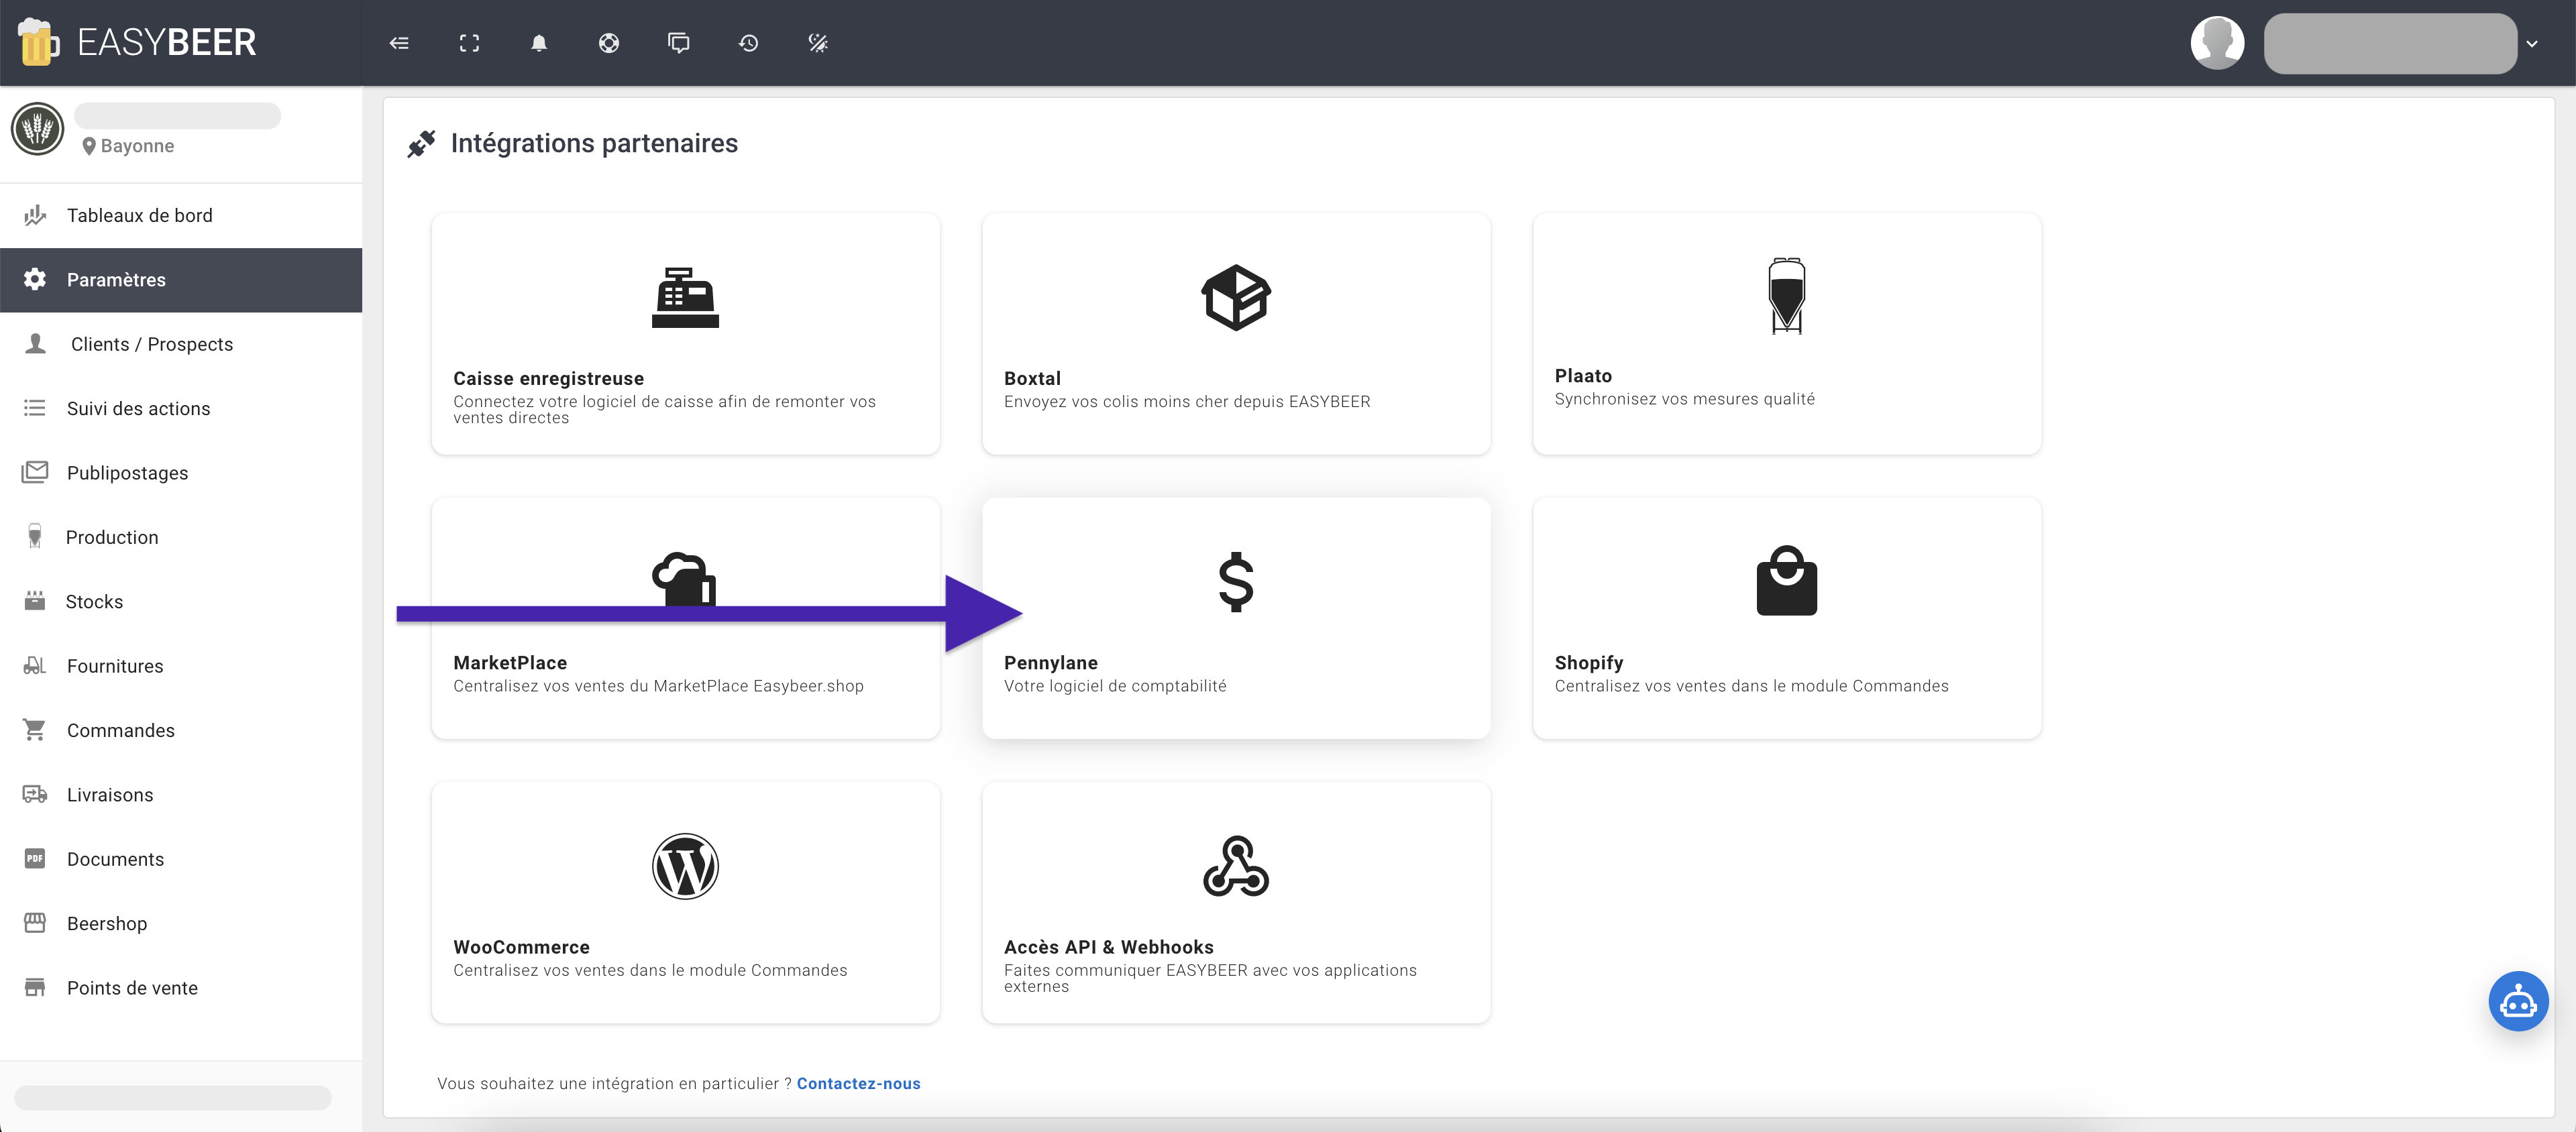This screenshot has width=2576, height=1132.
Task: Open the chatbot assistant button
Action: click(x=2518, y=1001)
